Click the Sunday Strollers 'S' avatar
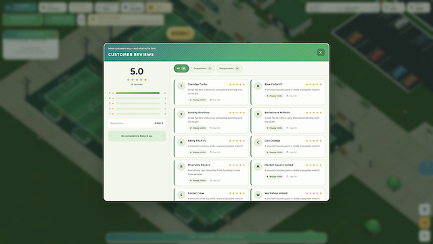Viewport: 433px width, 244px height. pos(181,115)
